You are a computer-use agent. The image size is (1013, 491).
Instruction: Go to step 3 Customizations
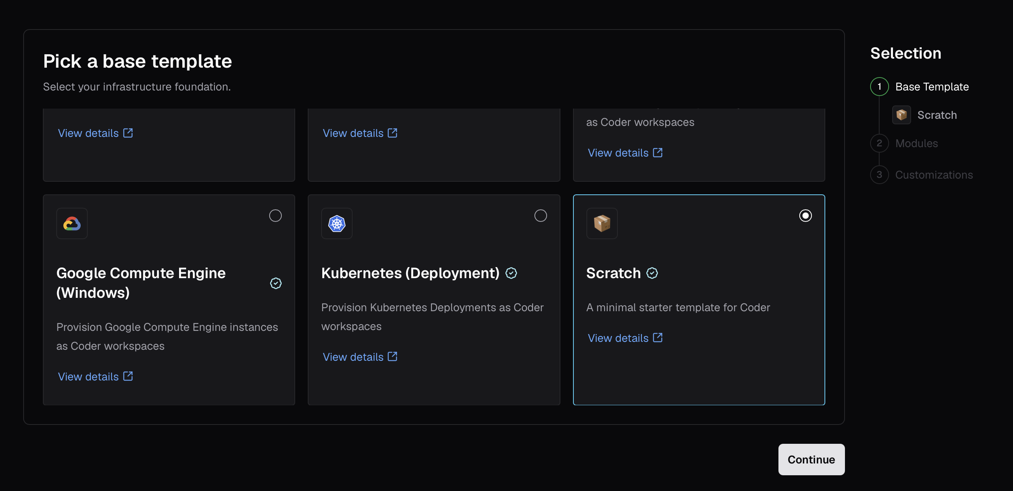pos(922,175)
